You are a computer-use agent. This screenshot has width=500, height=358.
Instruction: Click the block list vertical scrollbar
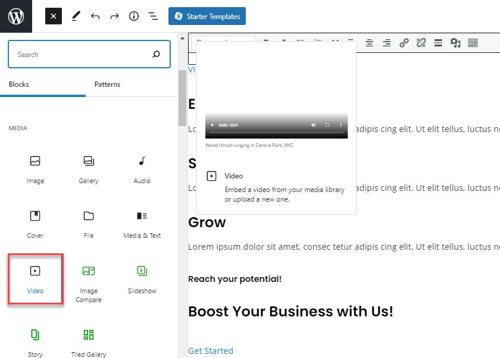click(182, 98)
